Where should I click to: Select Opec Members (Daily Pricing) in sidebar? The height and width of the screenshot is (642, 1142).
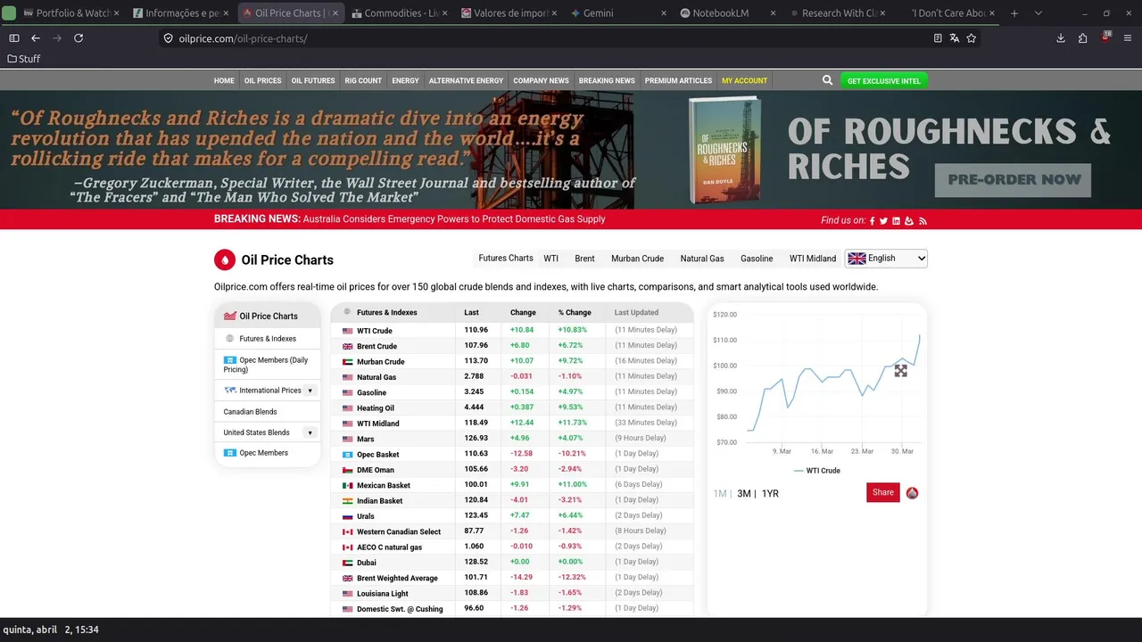(x=268, y=365)
